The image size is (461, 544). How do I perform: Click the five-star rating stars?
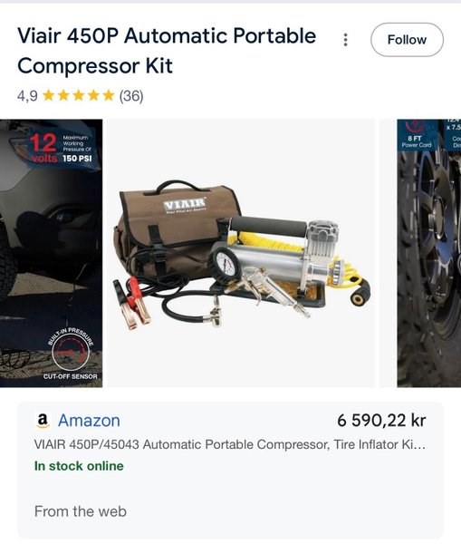pyautogui.click(x=78, y=95)
